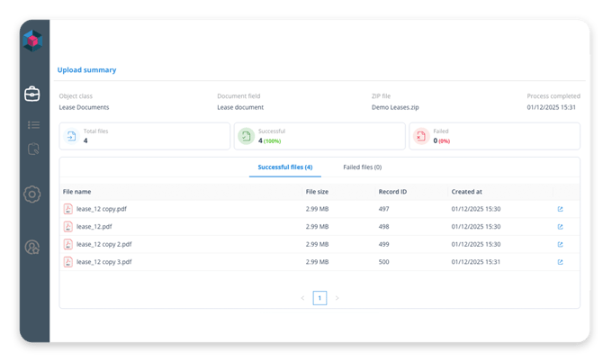Open record 500 via external link icon

(560, 262)
